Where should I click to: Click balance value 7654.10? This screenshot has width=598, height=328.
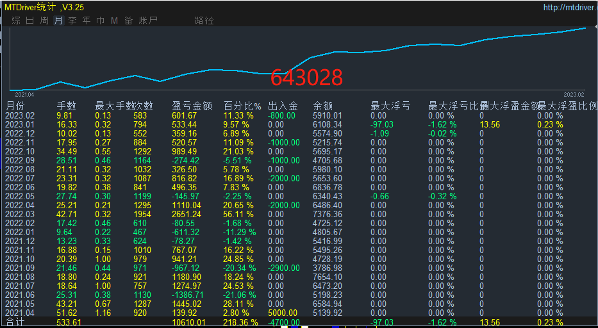click(x=328, y=277)
